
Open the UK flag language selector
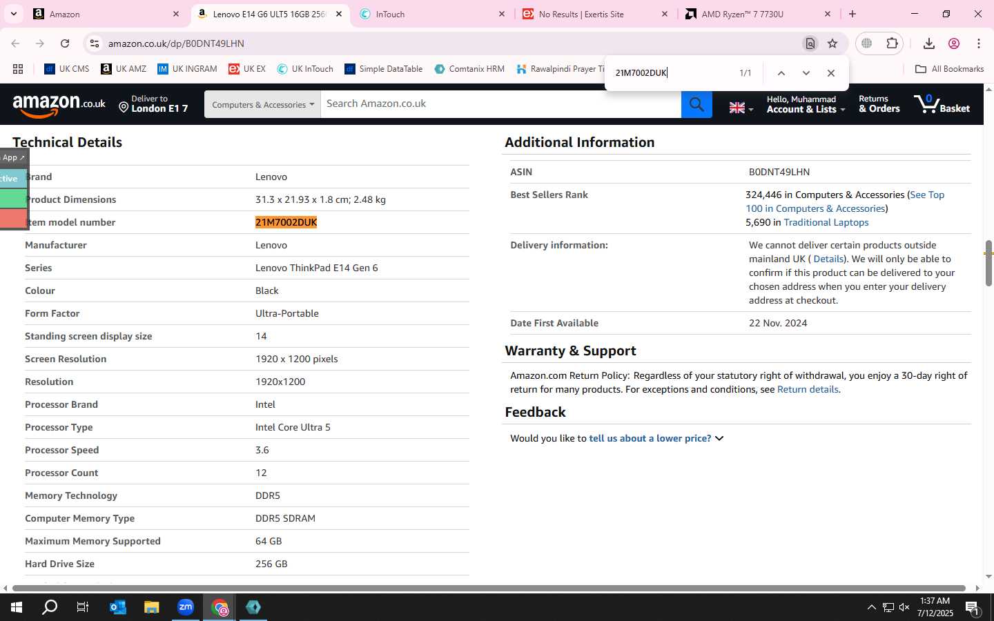click(741, 108)
